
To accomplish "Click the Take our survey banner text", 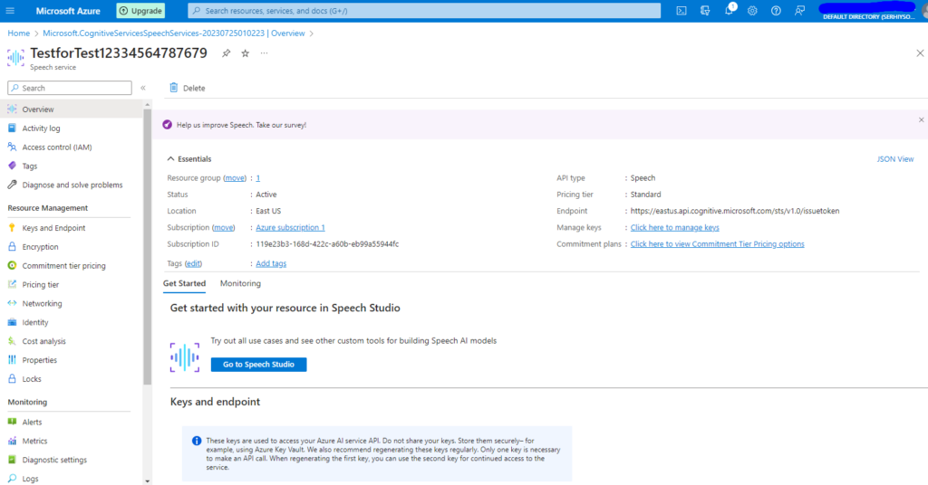I will click(241, 125).
